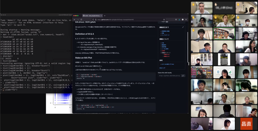Open the first link under 講義前日まで
The image size is (258, 131).
[166, 31]
